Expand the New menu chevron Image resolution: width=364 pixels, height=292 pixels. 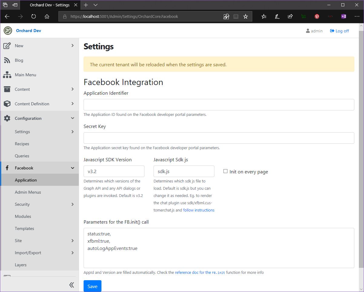[x=72, y=46]
